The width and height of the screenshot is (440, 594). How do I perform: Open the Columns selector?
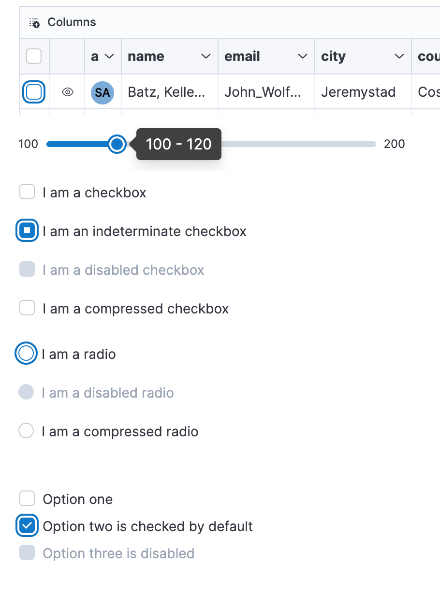point(62,22)
